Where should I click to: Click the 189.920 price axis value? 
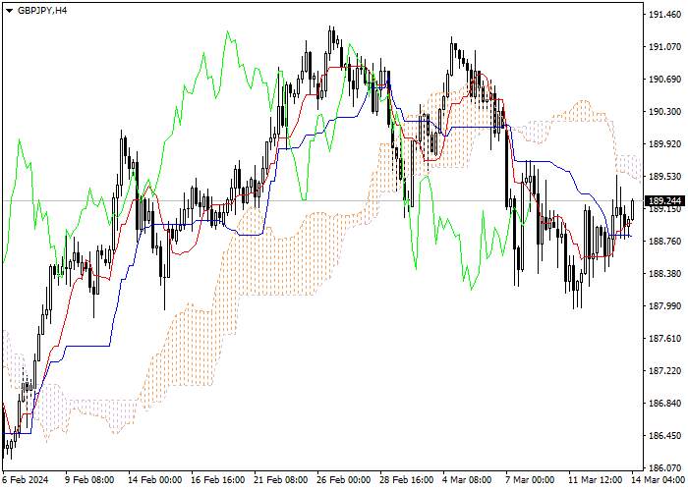664,144
